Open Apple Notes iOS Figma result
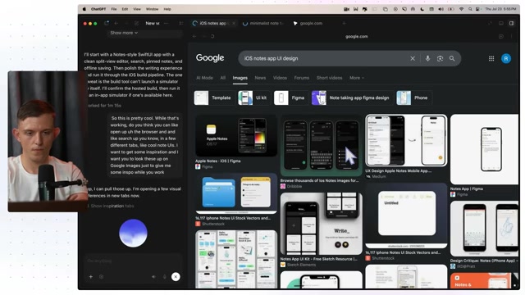The width and height of the screenshot is (525, 295). tap(236, 136)
